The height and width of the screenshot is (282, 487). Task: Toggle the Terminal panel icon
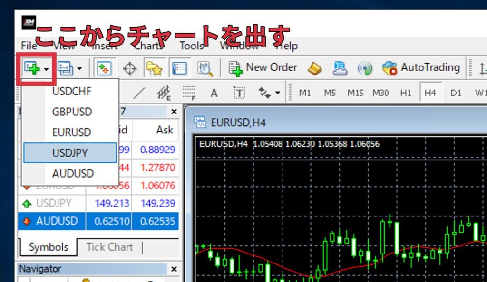[179, 68]
